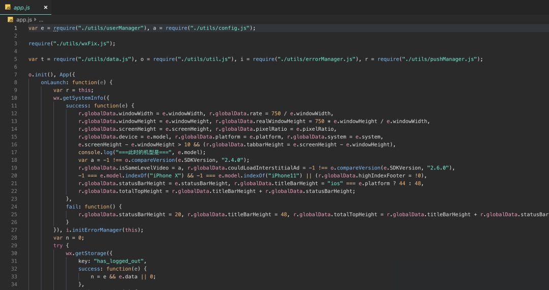The height and width of the screenshot is (290, 549).
Task: Click the JS icon in the breadcrumb bar
Action: (x=11, y=20)
